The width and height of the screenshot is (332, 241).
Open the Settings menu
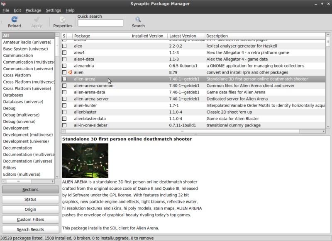54,10
